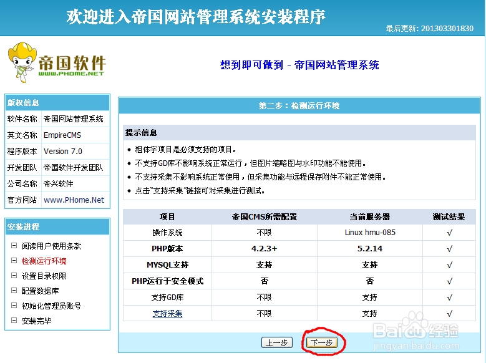Click the checkmark in the 支持GD库 row
Viewport: 486px width, 363px height.
click(449, 298)
